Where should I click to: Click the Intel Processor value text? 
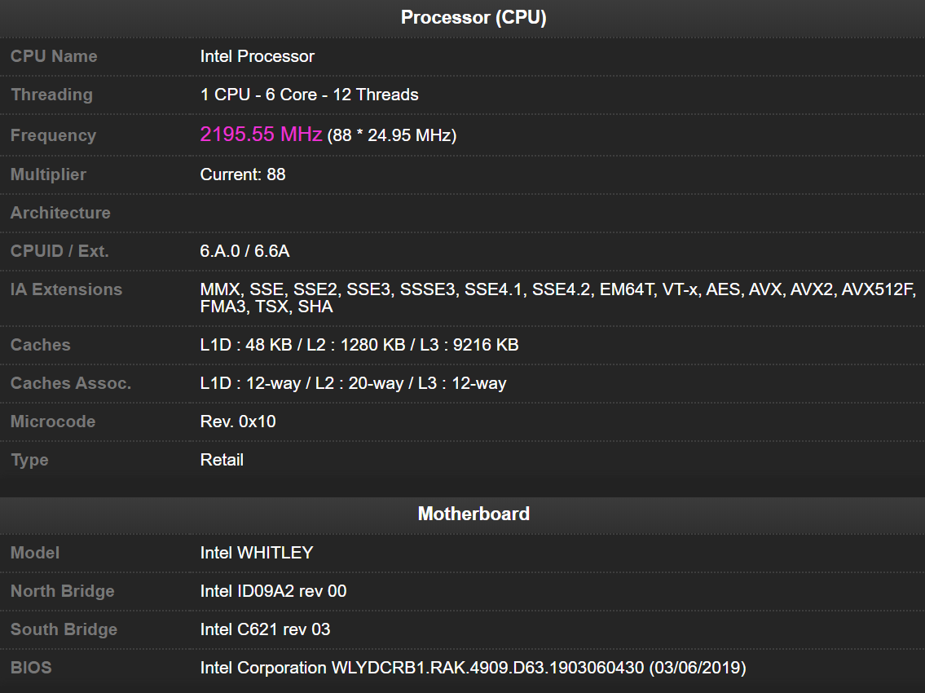tap(257, 56)
